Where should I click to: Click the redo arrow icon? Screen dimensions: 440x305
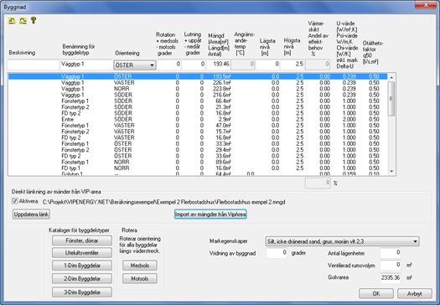pyautogui.click(x=23, y=20)
